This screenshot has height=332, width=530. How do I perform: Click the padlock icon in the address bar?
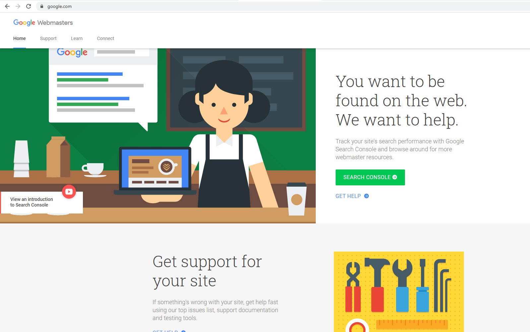point(42,6)
